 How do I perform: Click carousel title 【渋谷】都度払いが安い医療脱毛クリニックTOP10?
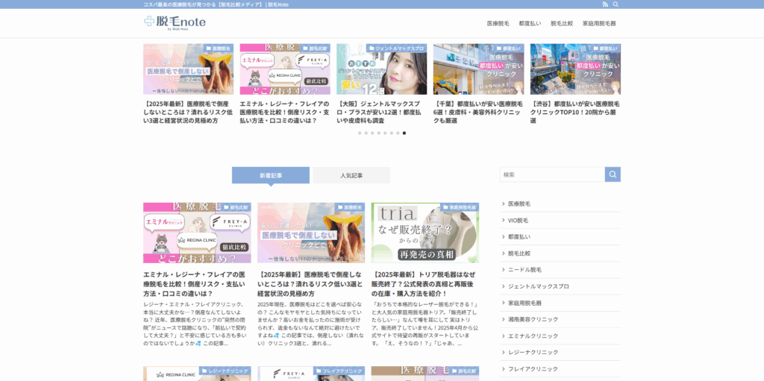(x=575, y=112)
